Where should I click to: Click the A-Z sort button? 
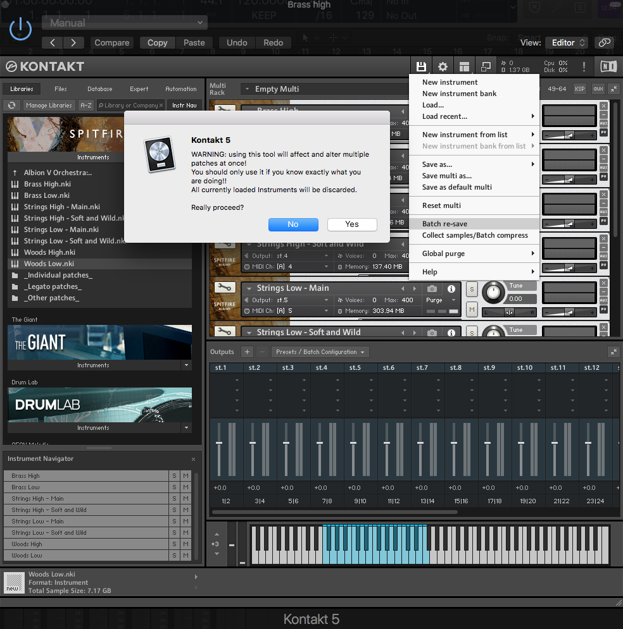pyautogui.click(x=86, y=105)
